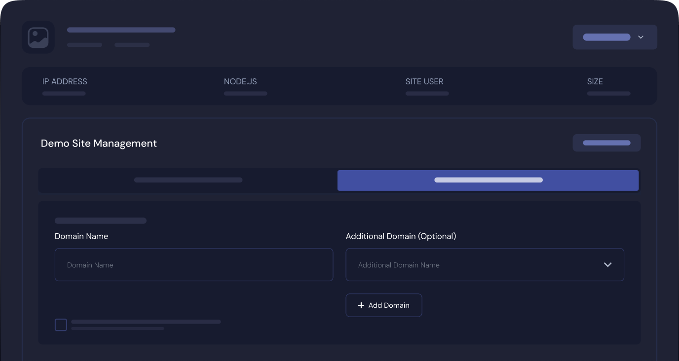Click the site title placeholder bar
679x361 pixels.
(x=121, y=30)
